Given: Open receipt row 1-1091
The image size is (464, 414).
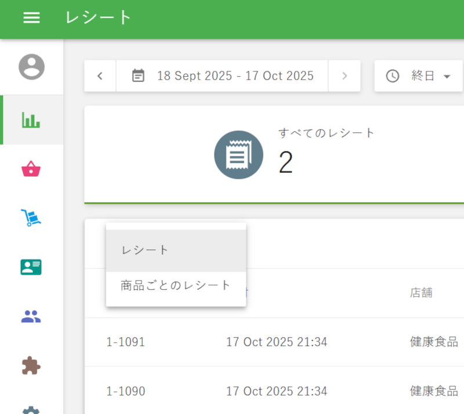Looking at the screenshot, I should click(x=126, y=343).
